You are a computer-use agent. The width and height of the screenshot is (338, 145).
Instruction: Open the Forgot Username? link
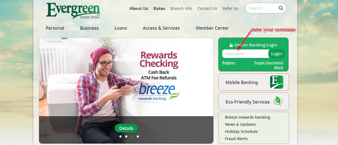pyautogui.click(x=269, y=63)
